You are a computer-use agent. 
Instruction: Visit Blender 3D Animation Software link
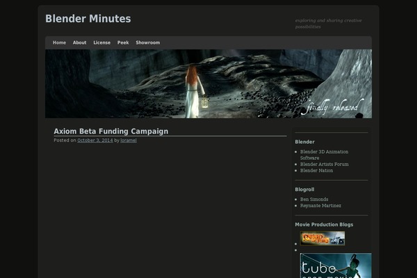[x=324, y=155]
